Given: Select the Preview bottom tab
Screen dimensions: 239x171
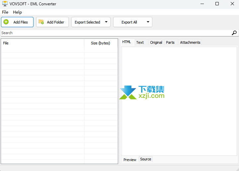Looking at the screenshot, I should 130,160.
